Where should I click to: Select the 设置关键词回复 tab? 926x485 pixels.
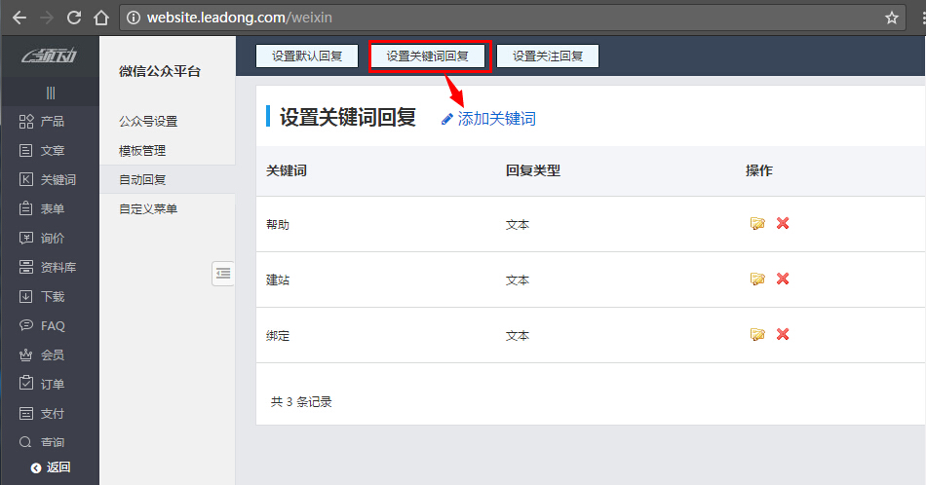(x=428, y=56)
